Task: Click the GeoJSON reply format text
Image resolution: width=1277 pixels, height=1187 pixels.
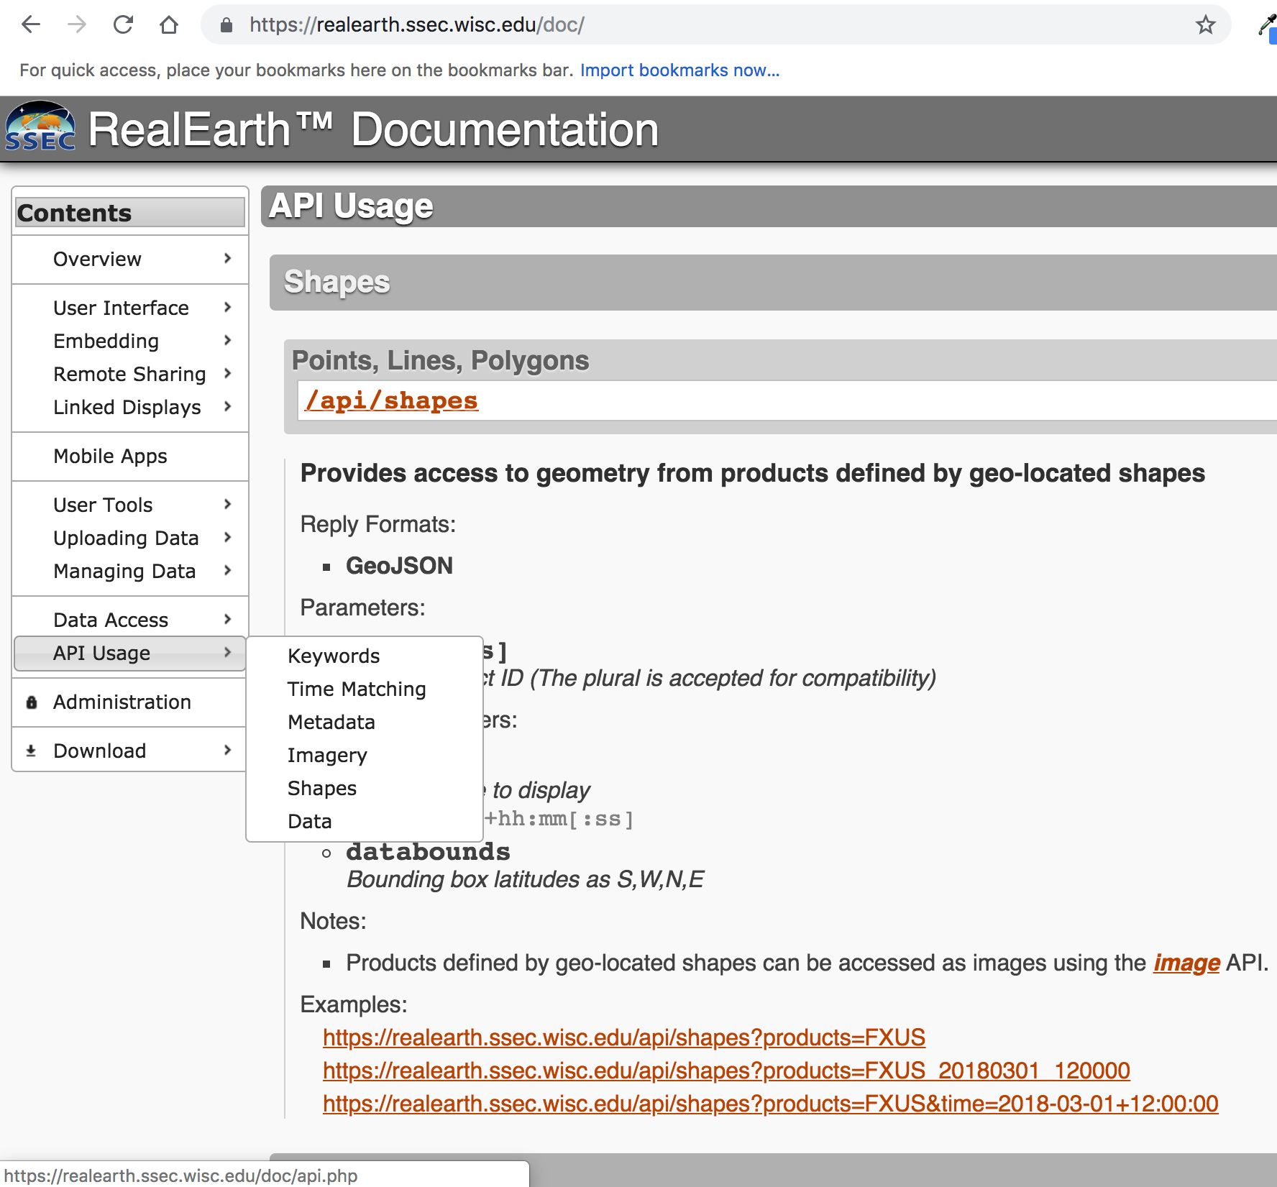Action: [400, 566]
